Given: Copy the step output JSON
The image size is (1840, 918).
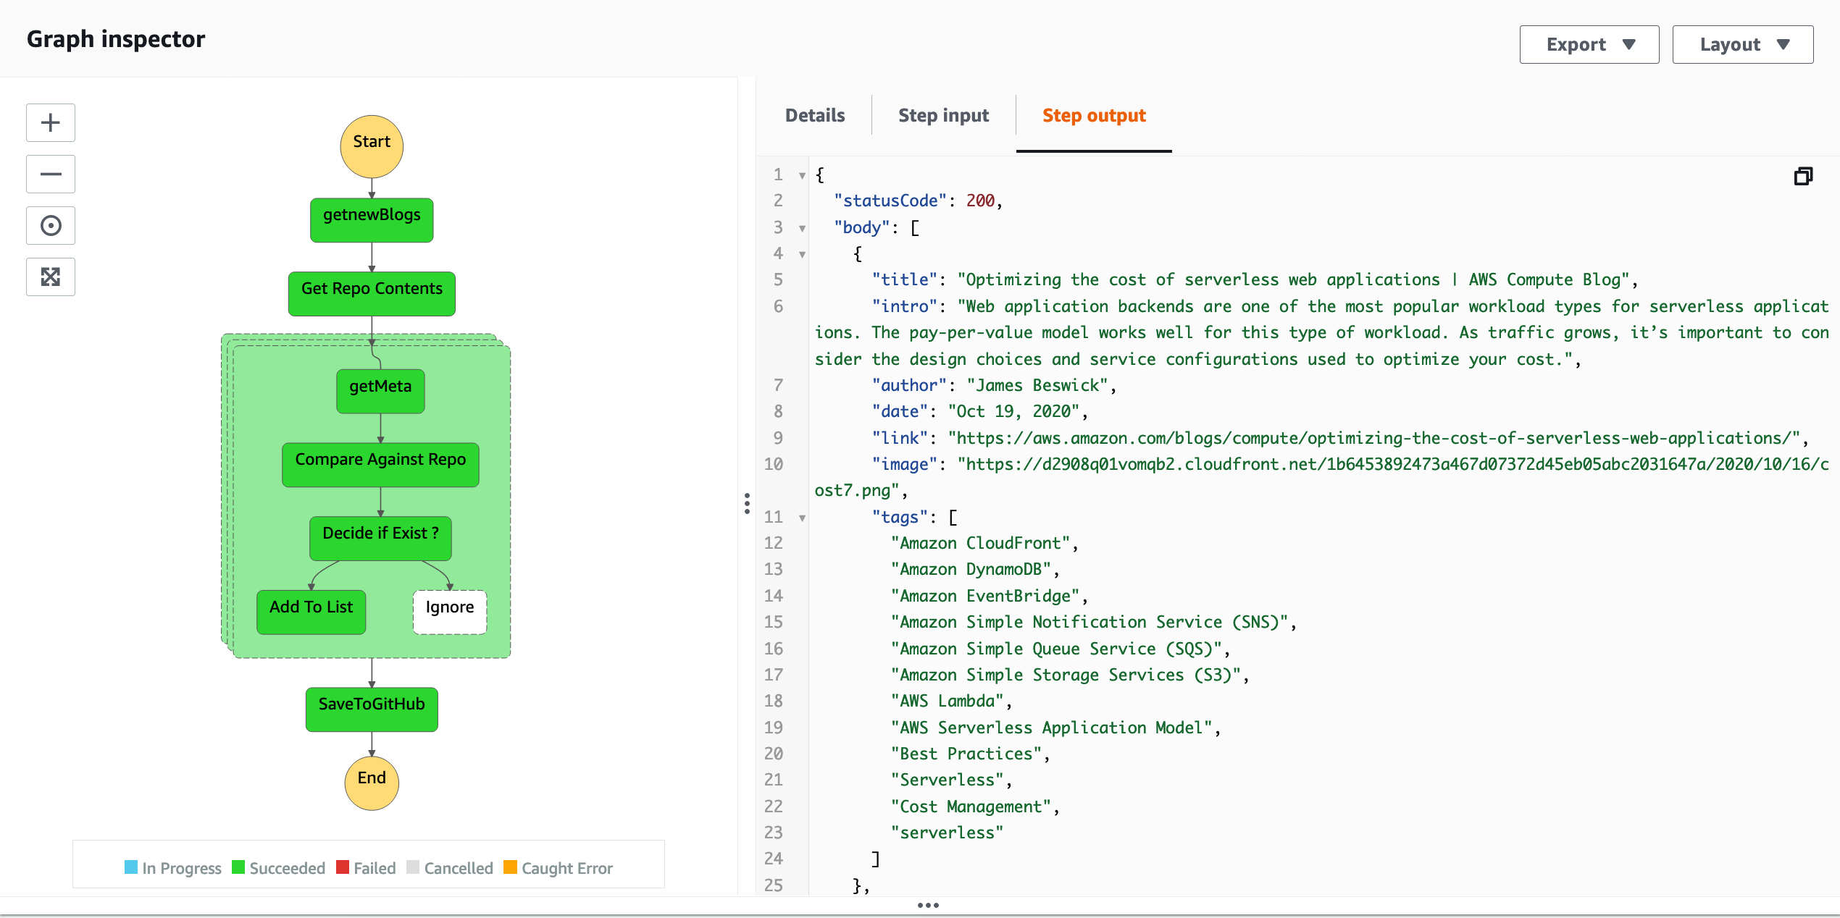Looking at the screenshot, I should [x=1803, y=176].
